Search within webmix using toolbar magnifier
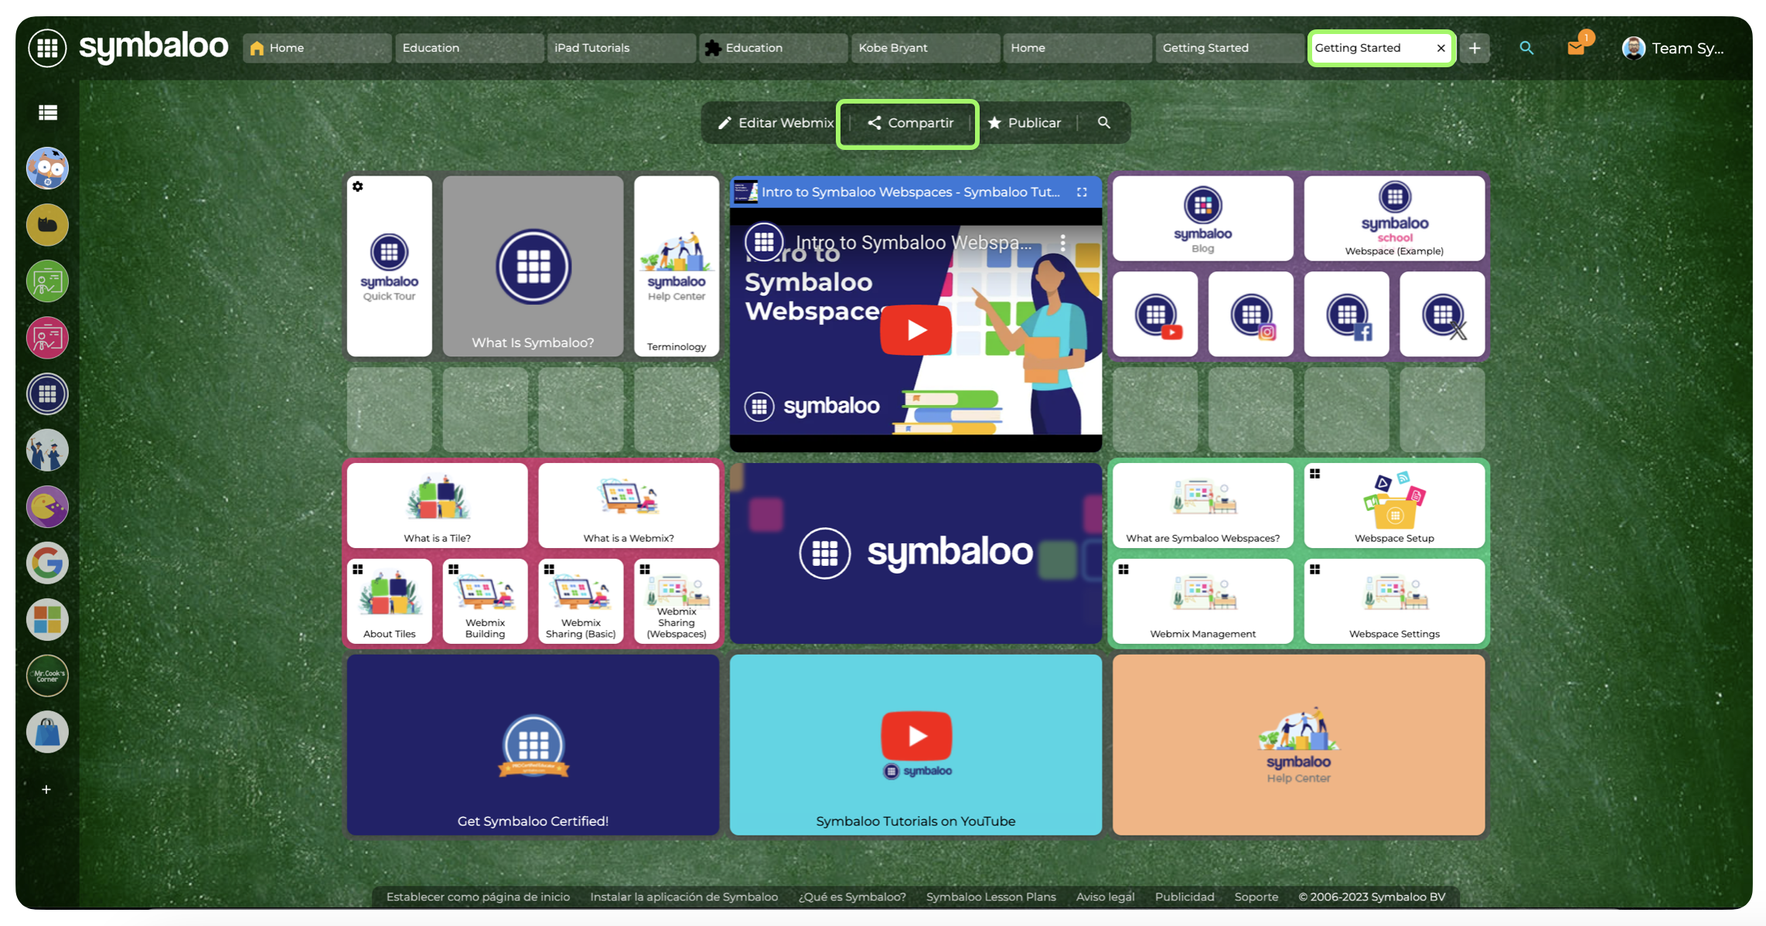Screen dimensions: 1766x926 tap(1104, 123)
